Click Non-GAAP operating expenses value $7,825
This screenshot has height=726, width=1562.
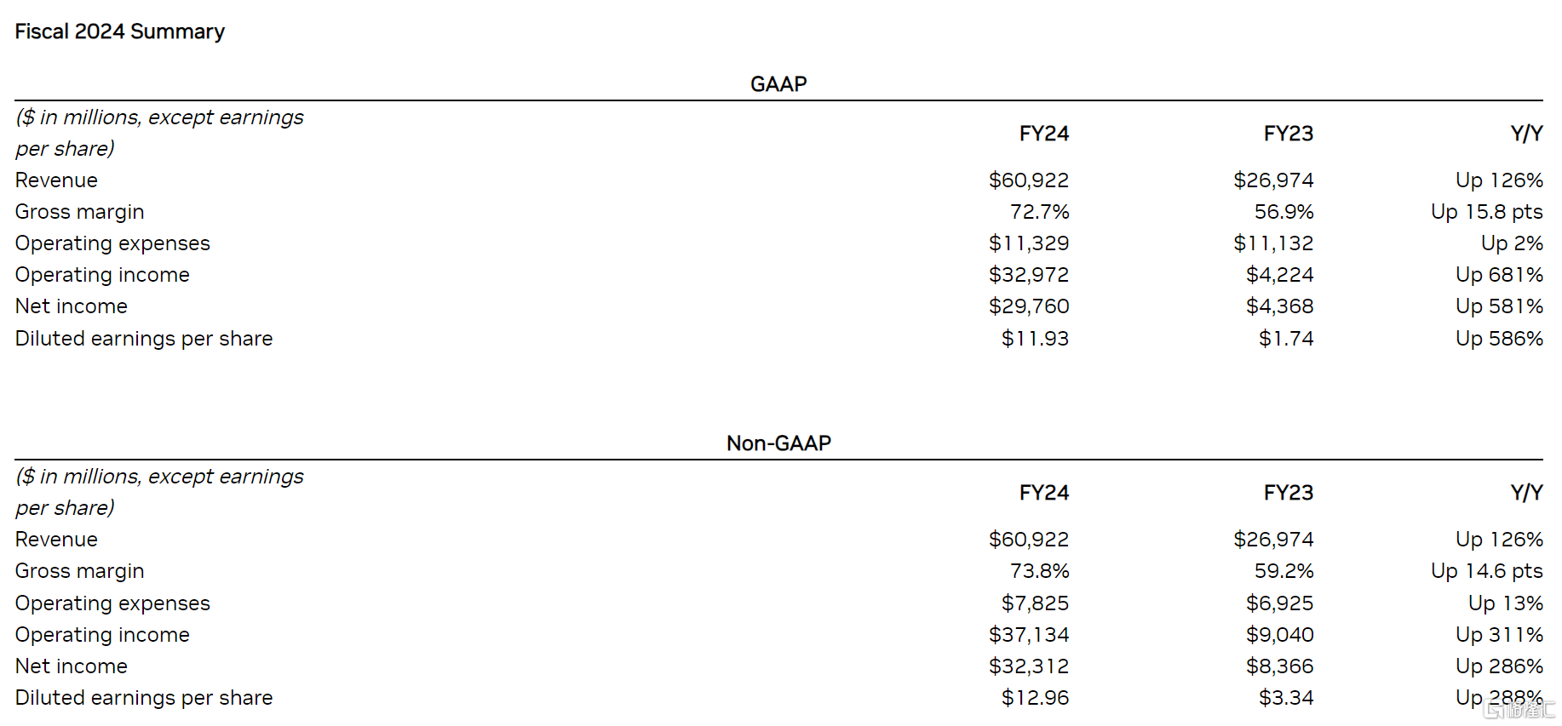1035,603
